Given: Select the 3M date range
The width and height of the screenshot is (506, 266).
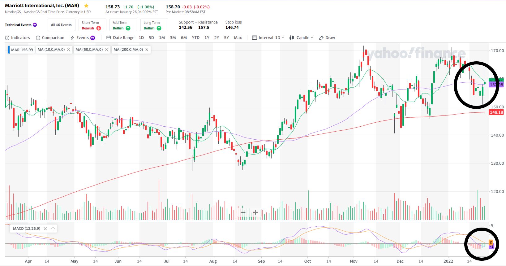Looking at the screenshot, I should click(173, 38).
